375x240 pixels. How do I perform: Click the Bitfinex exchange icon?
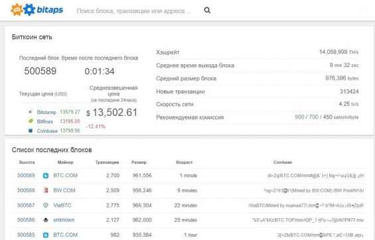(31, 121)
